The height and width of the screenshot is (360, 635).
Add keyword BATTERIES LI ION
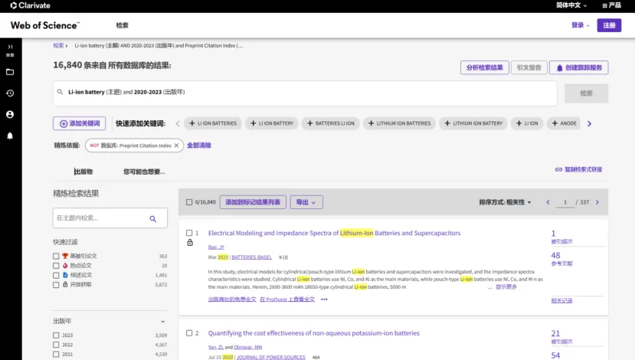[330, 123]
